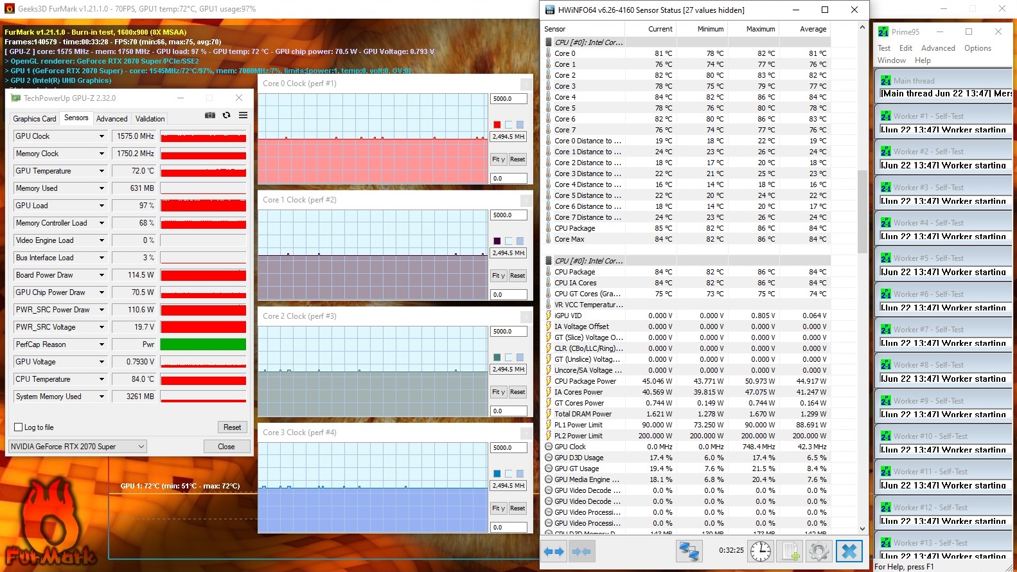1017x572 pixels.
Task: Open the GPU Clock sensor dropdown
Action: point(102,136)
